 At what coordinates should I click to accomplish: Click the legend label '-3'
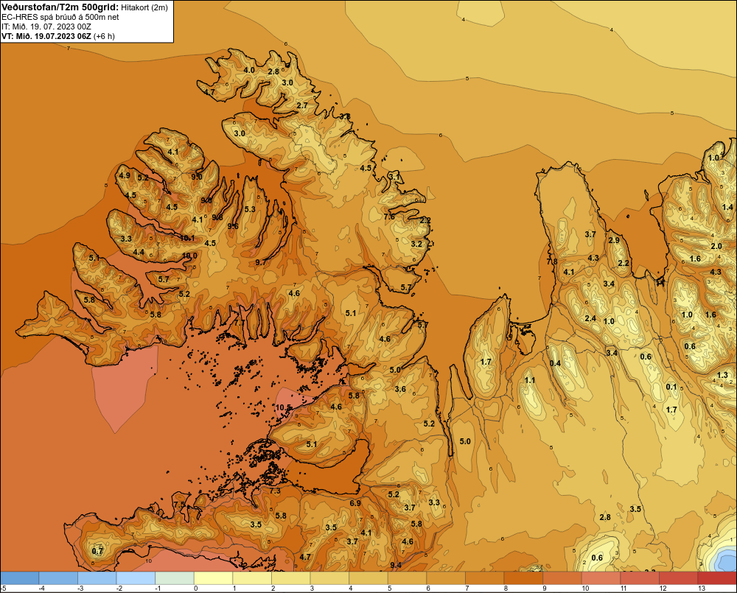(x=80, y=589)
